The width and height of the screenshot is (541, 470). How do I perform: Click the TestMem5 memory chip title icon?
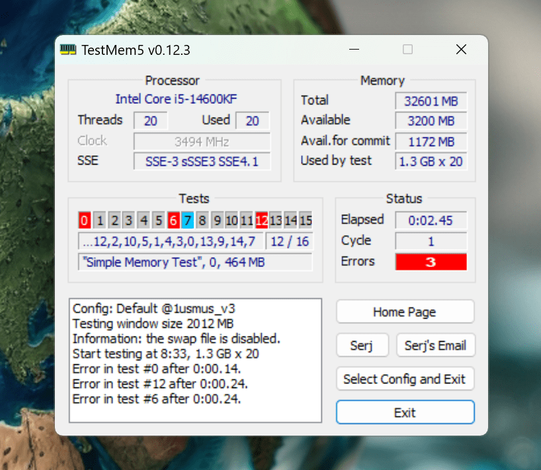(x=68, y=50)
